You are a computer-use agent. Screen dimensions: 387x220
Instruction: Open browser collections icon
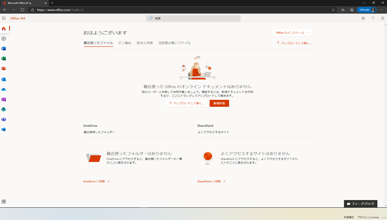point(352,10)
